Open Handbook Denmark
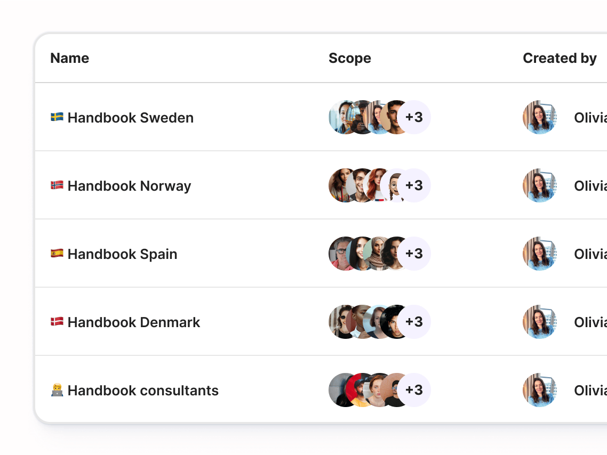This screenshot has height=455, width=607. [x=134, y=322]
